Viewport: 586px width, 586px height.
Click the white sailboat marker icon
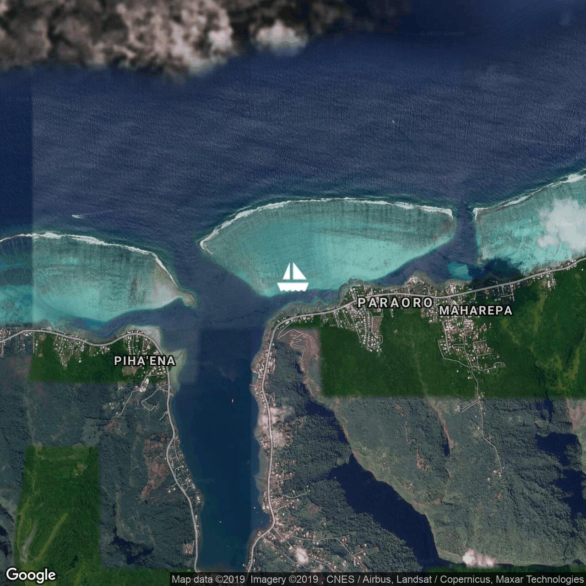coord(293,277)
